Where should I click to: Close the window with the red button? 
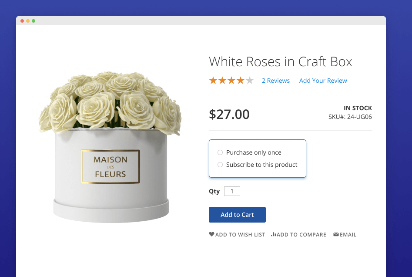point(22,21)
